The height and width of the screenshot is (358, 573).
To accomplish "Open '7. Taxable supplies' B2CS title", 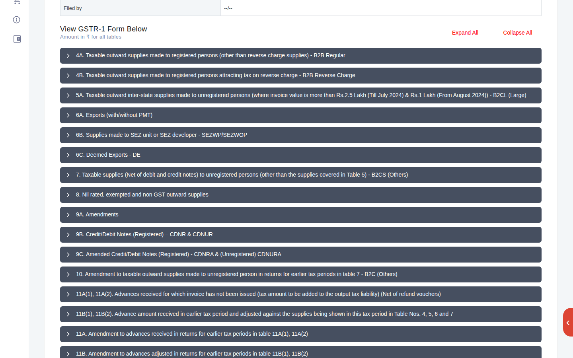I will [242, 175].
